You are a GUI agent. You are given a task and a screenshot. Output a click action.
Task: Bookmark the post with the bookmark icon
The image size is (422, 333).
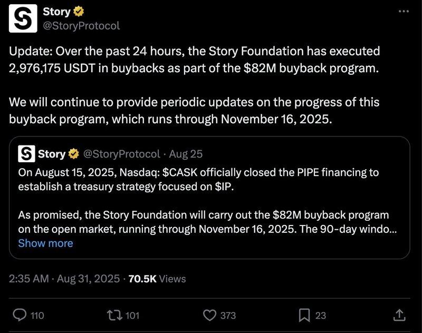304,315
